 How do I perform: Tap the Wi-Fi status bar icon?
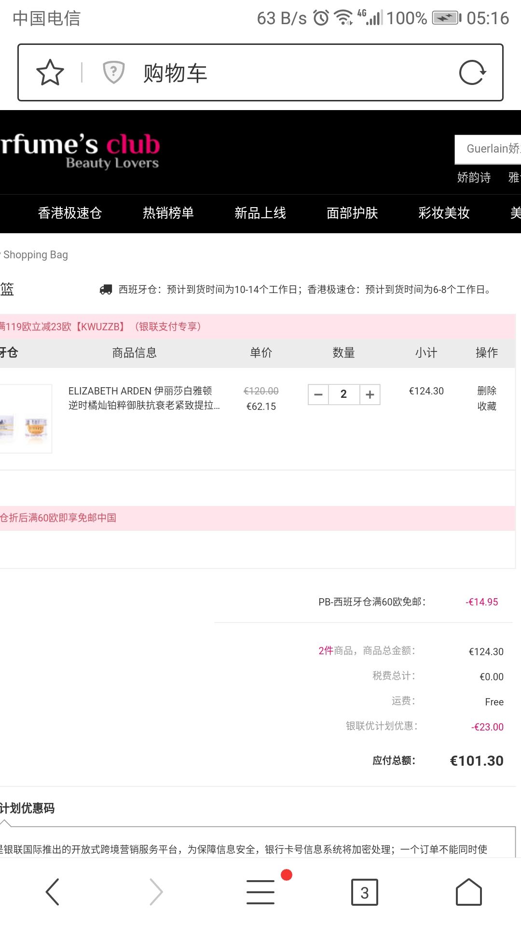point(343,18)
